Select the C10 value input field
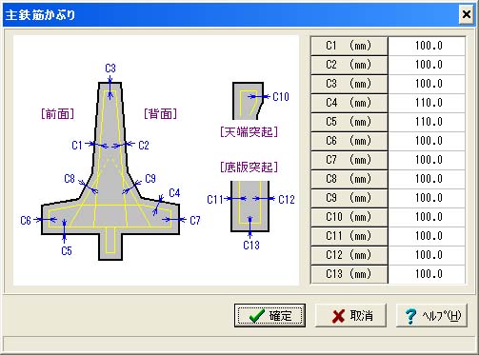Image resolution: width=479 pixels, height=355 pixels. pyautogui.click(x=427, y=217)
